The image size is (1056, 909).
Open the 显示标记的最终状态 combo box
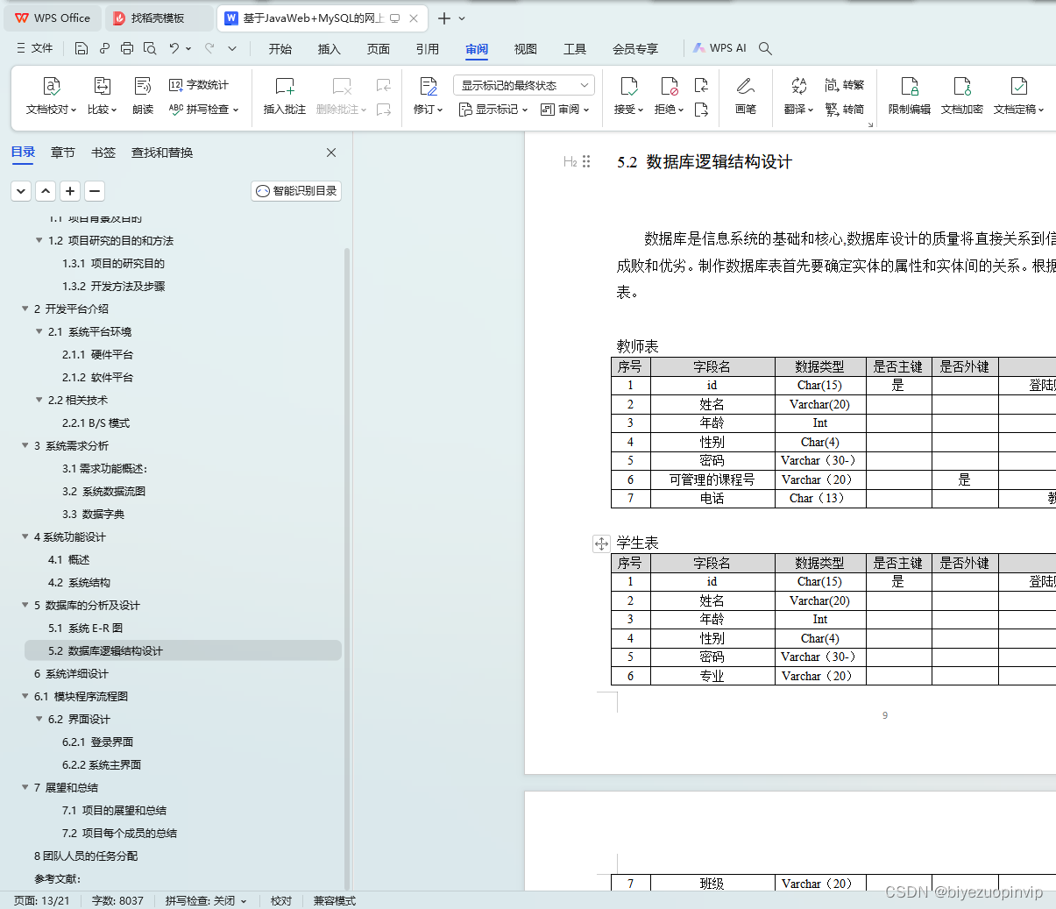click(524, 85)
